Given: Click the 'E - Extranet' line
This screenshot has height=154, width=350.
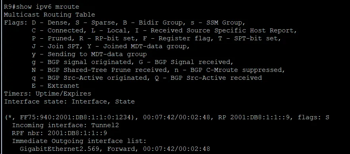Looking at the screenshot, I should click(56, 86).
